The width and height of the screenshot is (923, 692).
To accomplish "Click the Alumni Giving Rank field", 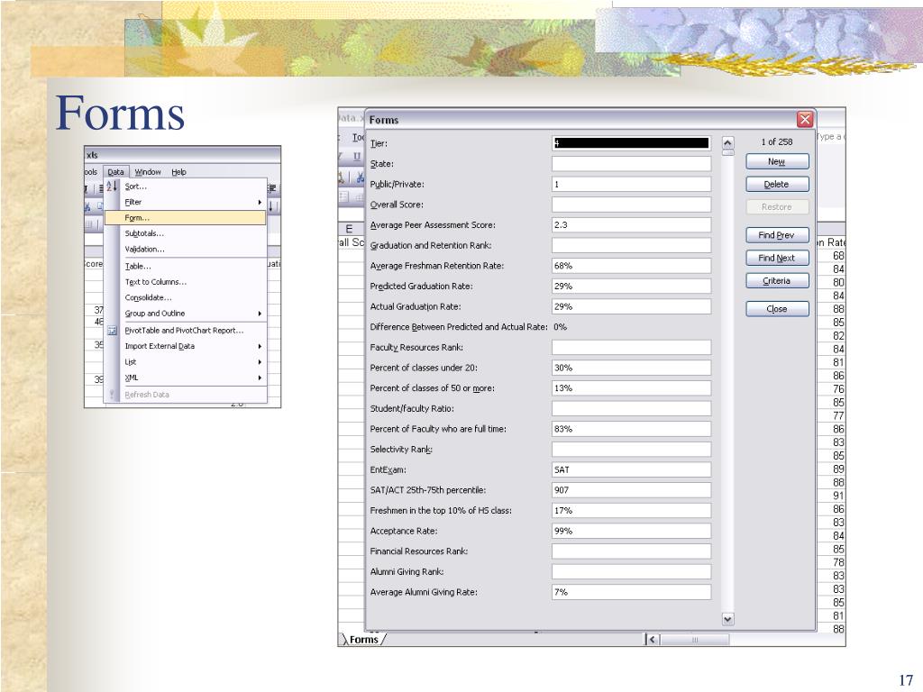I will coord(631,571).
